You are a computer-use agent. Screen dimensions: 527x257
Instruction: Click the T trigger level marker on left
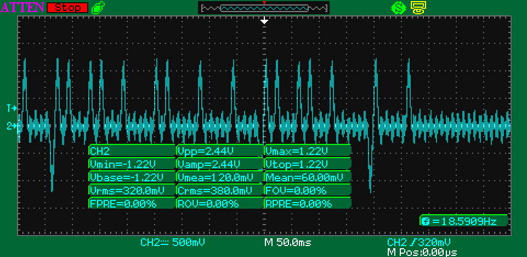(12, 108)
